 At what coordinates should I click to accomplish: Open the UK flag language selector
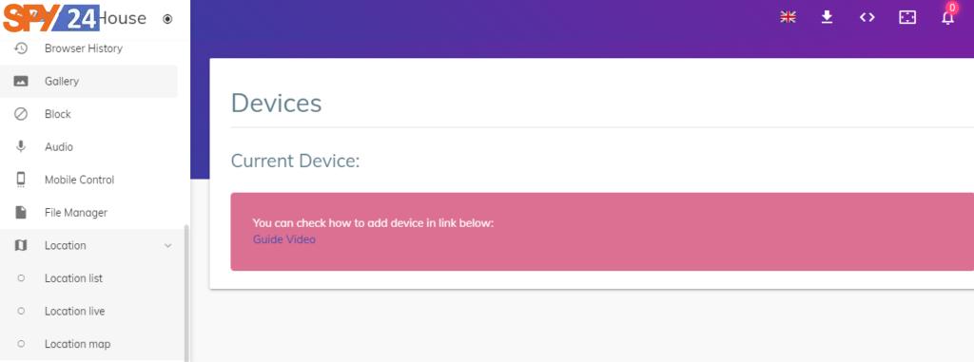coord(788,17)
